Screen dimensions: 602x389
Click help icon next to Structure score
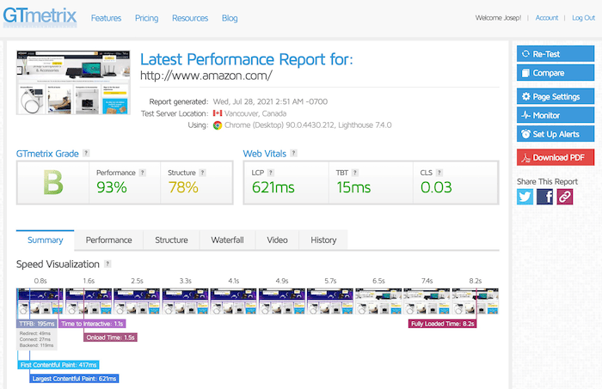(x=202, y=173)
